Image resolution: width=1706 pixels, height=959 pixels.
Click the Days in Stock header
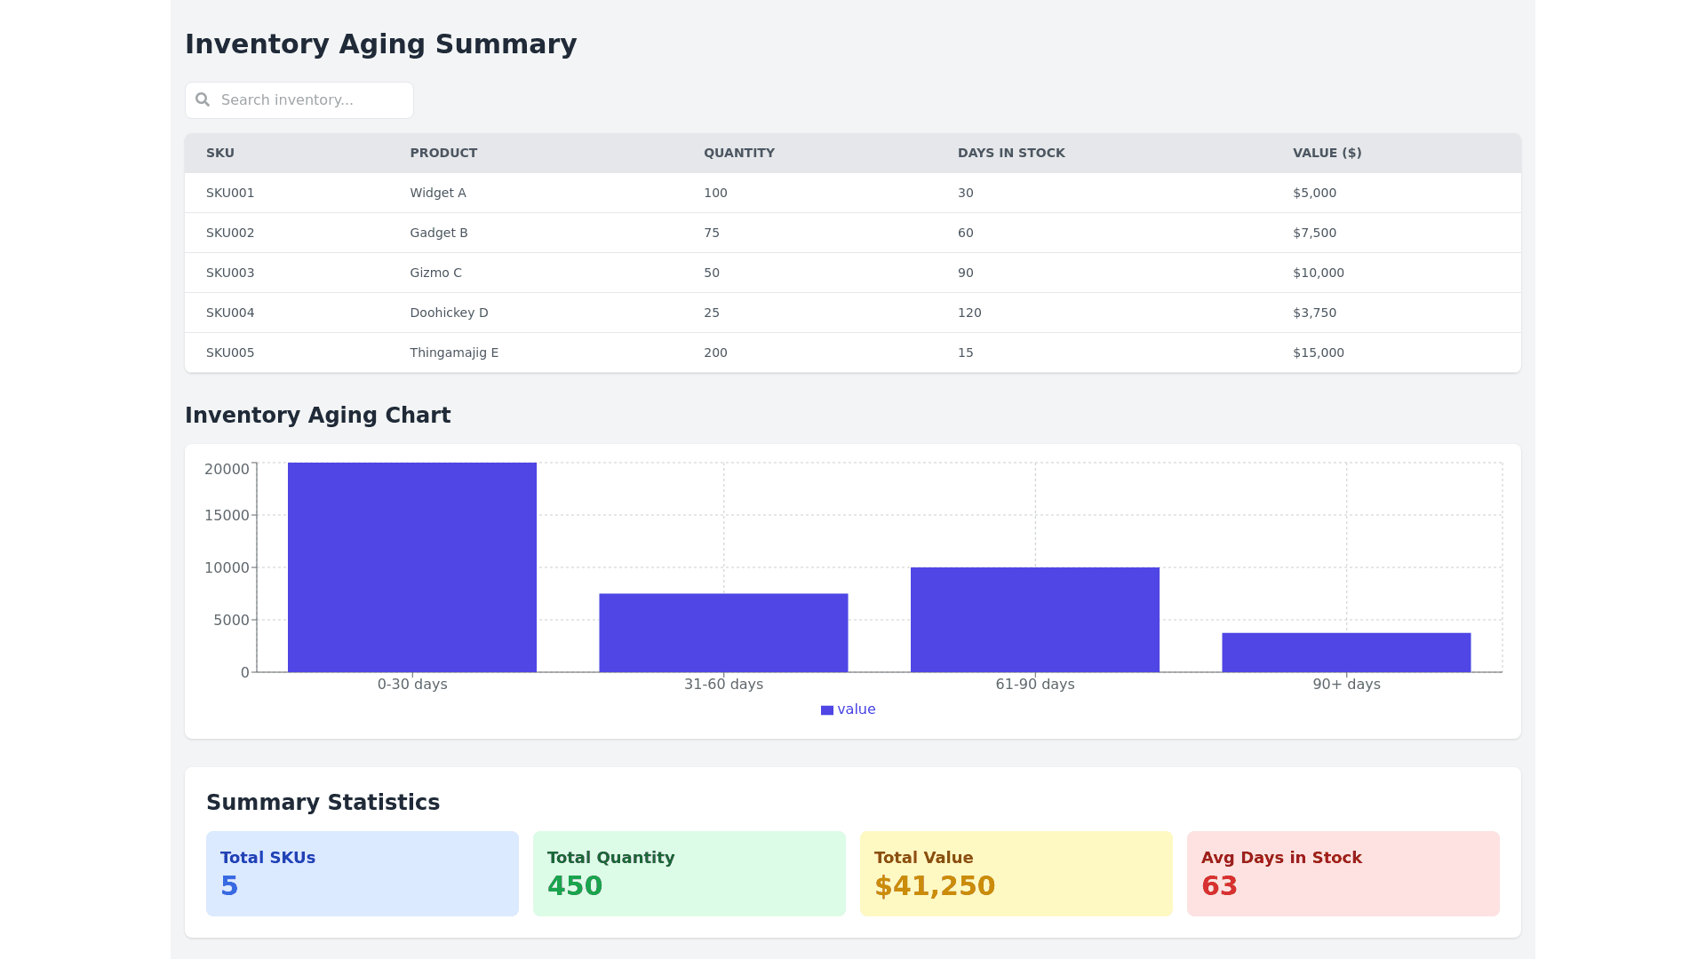coord(1010,153)
